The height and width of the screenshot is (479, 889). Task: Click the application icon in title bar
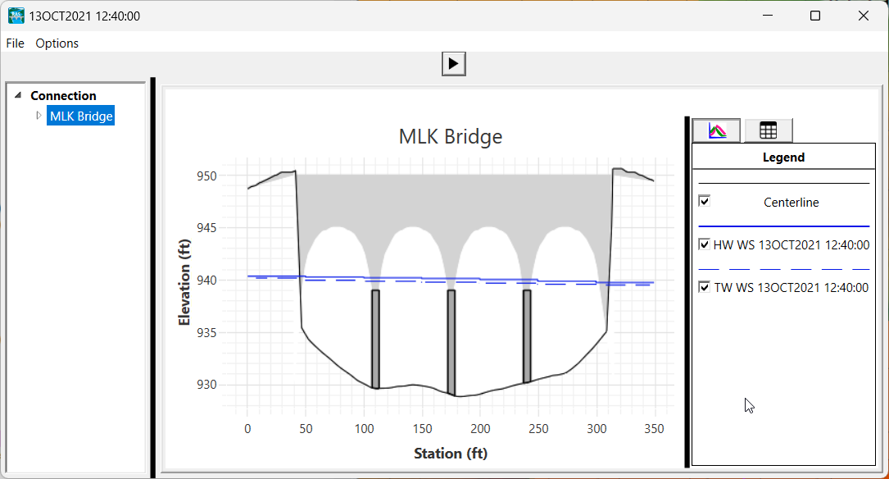coord(16,16)
